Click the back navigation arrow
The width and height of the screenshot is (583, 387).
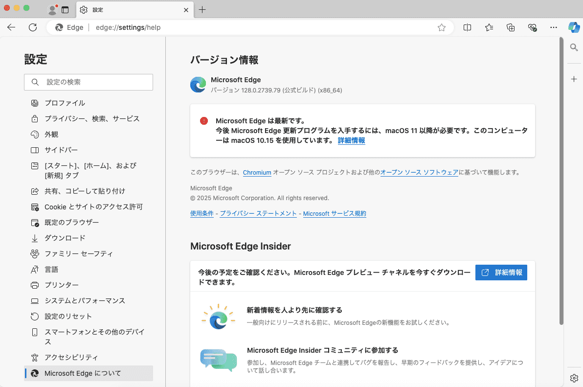point(11,27)
